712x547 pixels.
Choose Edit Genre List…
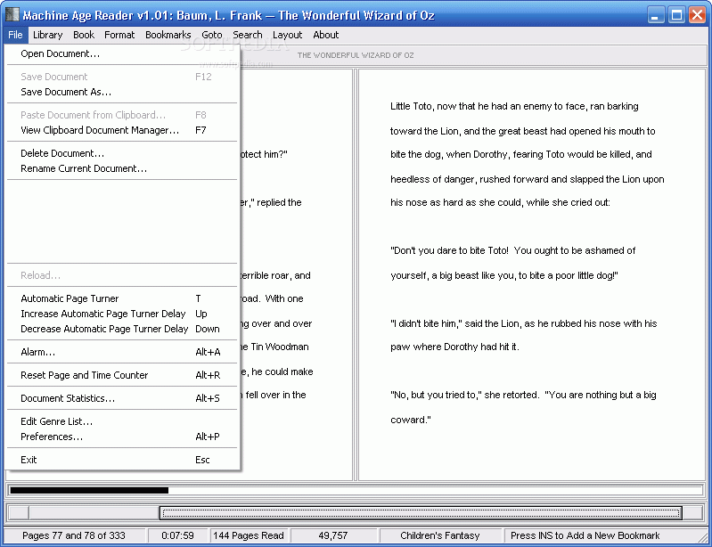[122, 421]
